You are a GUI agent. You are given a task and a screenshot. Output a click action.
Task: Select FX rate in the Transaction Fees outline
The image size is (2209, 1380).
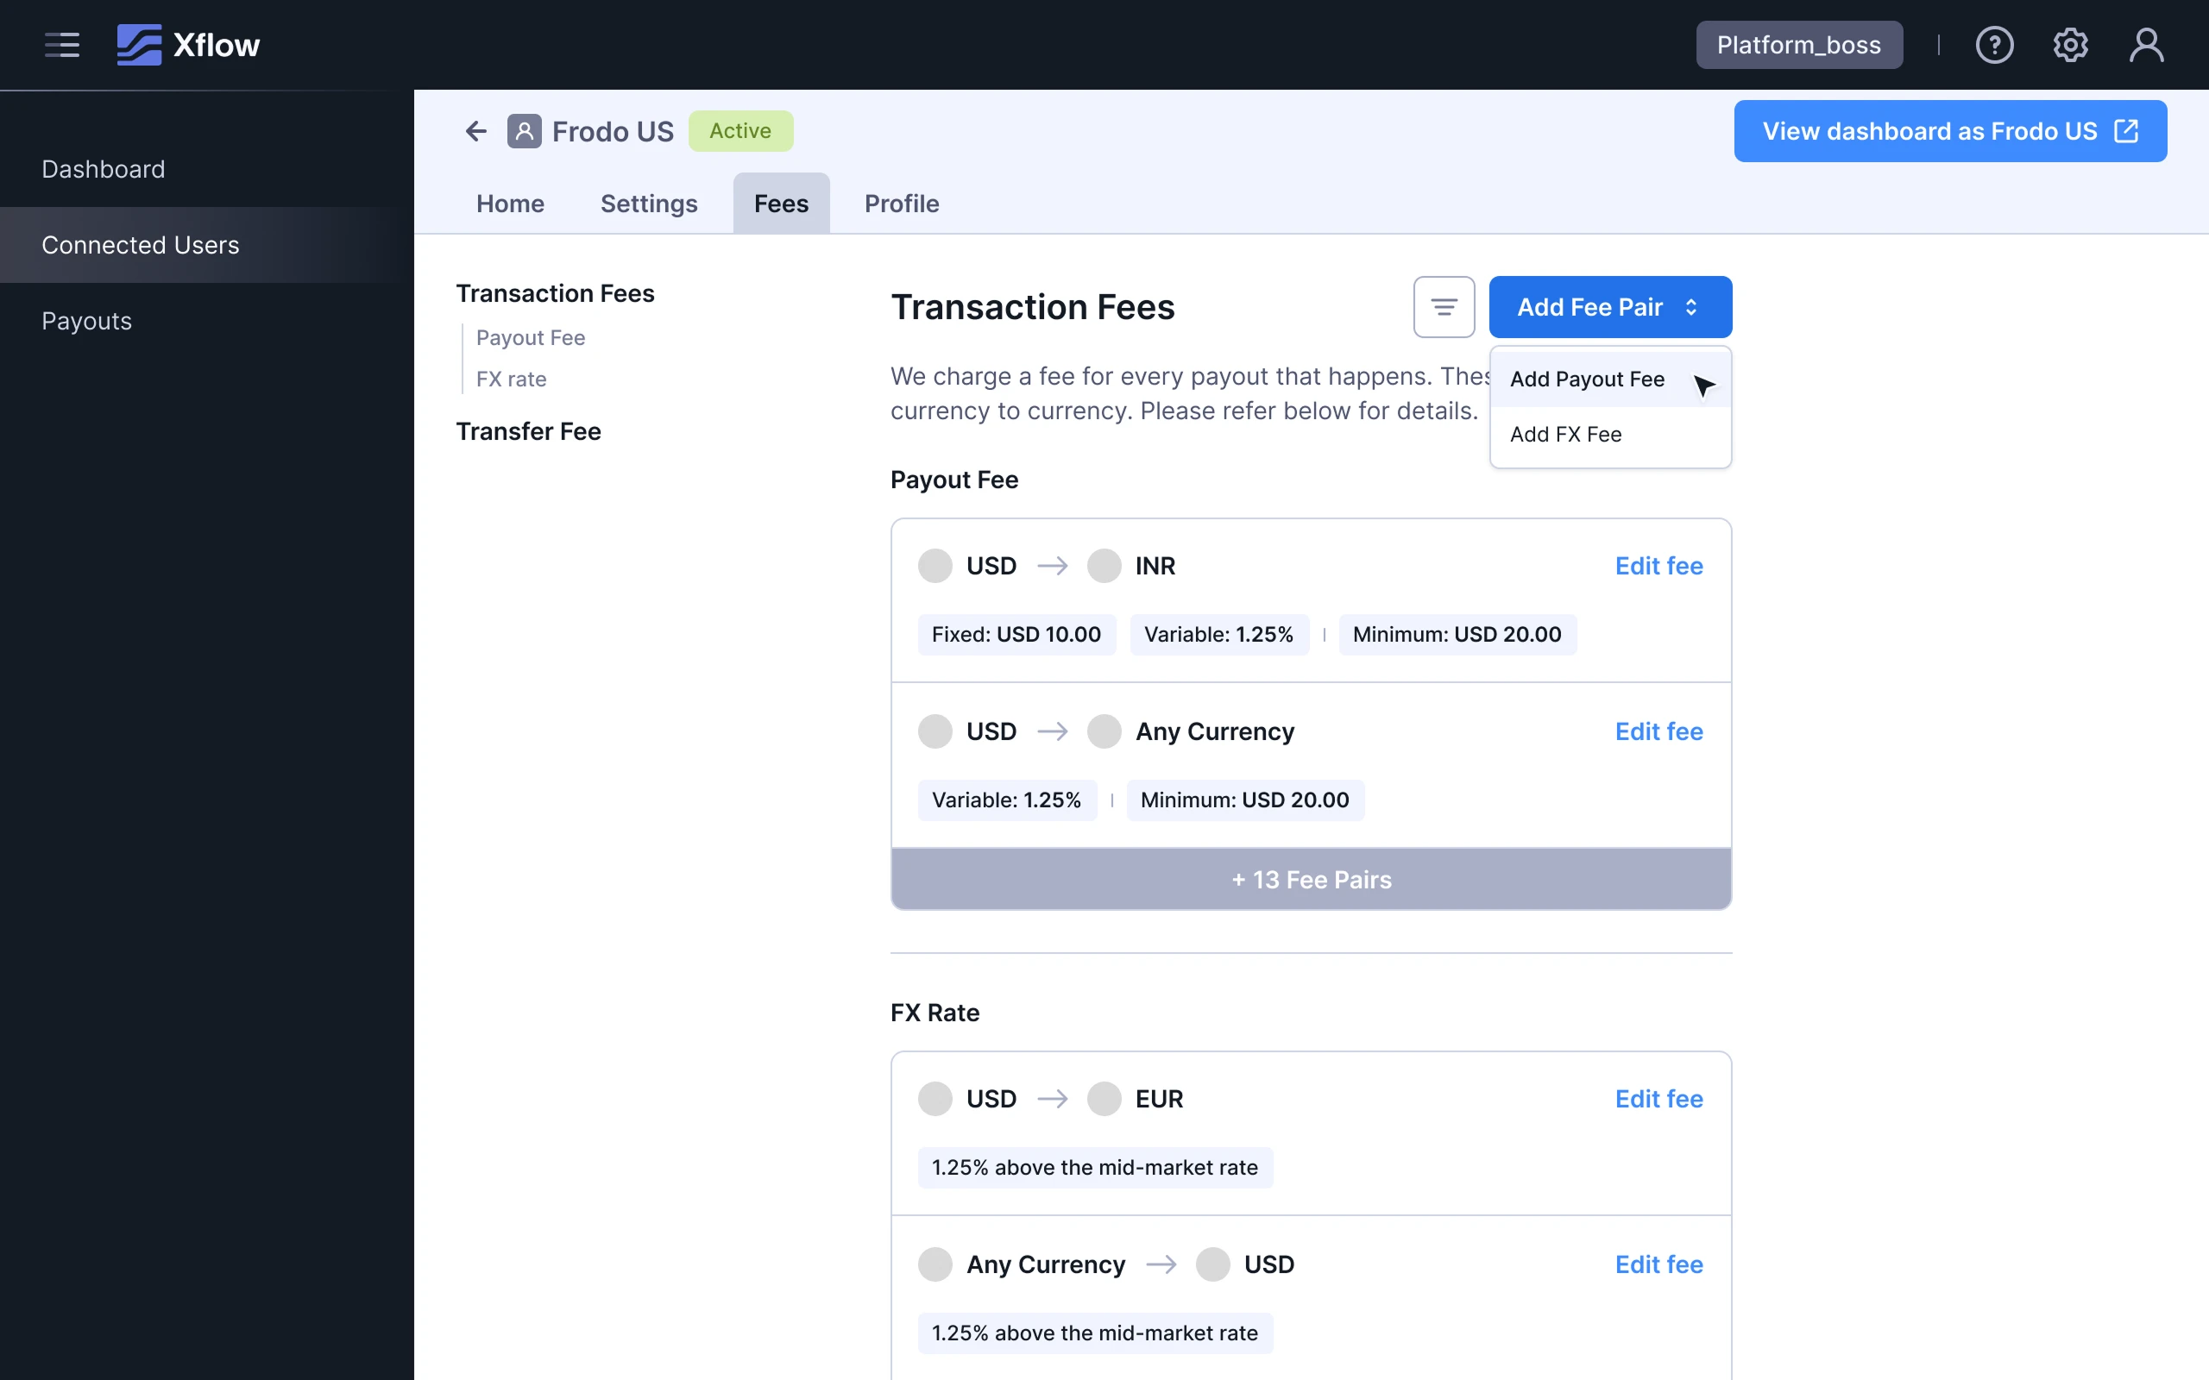[x=512, y=379]
